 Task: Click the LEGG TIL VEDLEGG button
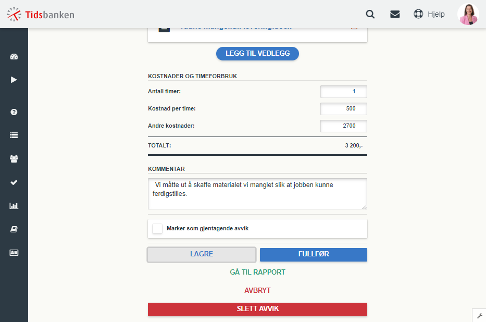(257, 54)
